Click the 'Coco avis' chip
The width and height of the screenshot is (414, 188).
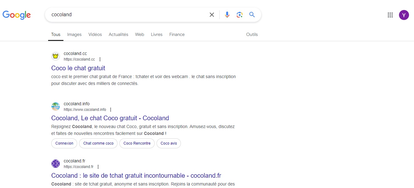tap(169, 143)
